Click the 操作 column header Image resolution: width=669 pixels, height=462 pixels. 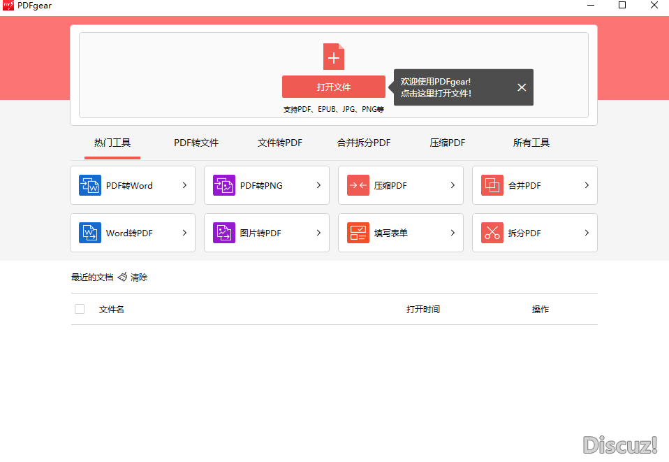coord(540,309)
